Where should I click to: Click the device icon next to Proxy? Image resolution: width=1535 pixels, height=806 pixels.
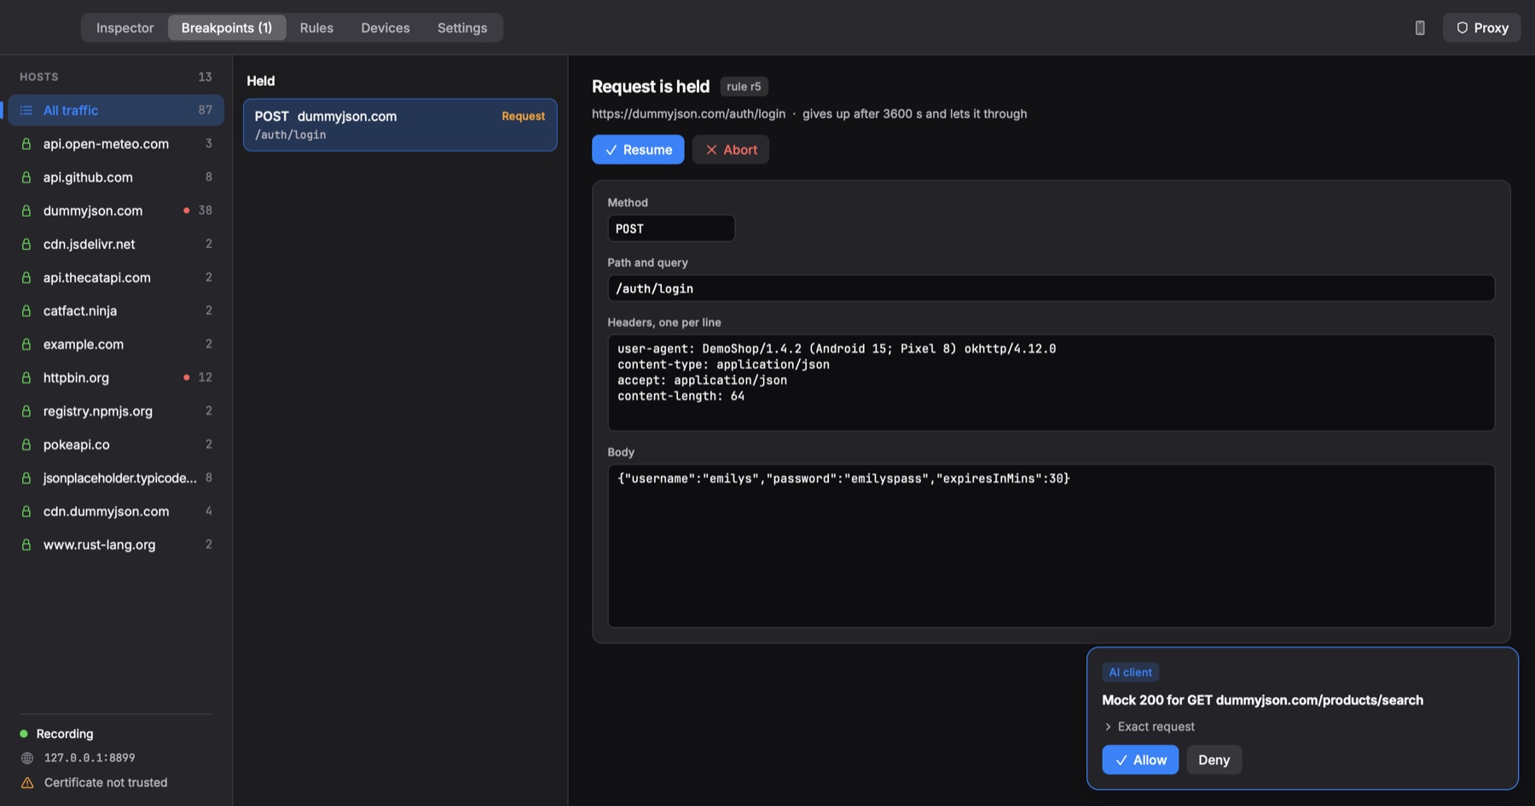coord(1420,28)
